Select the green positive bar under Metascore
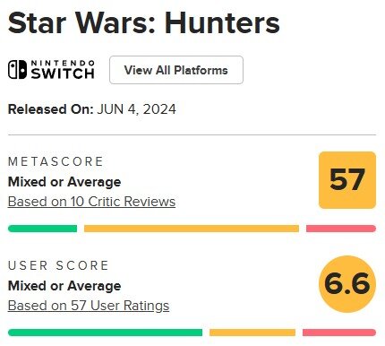This screenshot has width=385, height=346. tap(42, 229)
